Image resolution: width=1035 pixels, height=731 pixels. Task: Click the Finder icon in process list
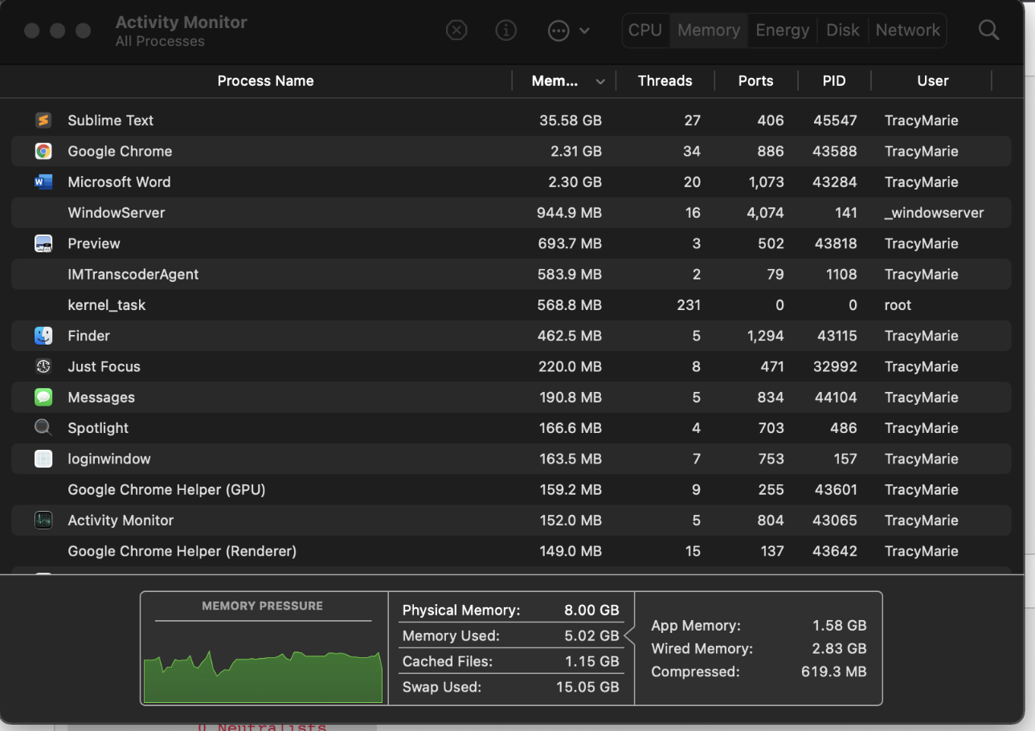[43, 336]
